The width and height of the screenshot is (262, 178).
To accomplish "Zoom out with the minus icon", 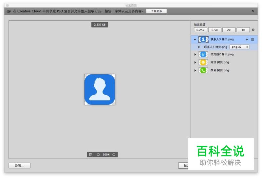I will click(98, 155).
